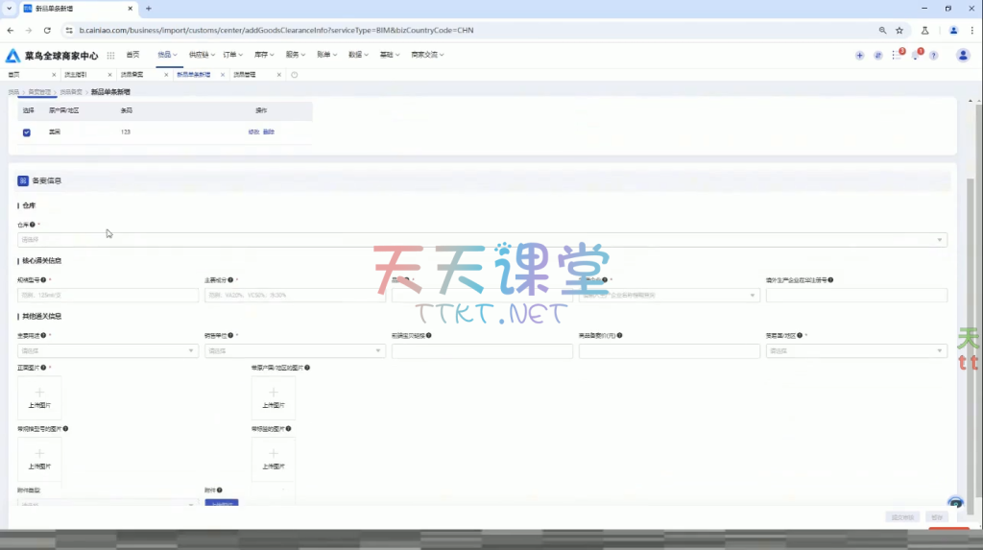Image resolution: width=983 pixels, height=550 pixels.
Task: Click the plus to upload 正面图片
Action: click(39, 393)
